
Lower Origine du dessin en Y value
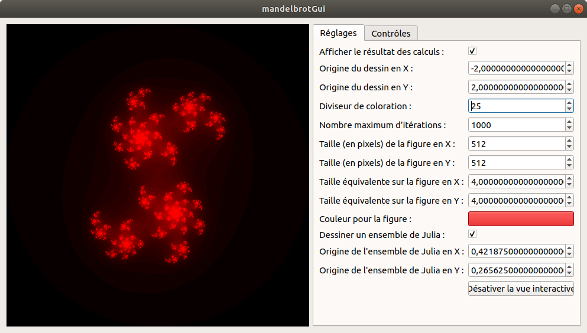point(569,90)
